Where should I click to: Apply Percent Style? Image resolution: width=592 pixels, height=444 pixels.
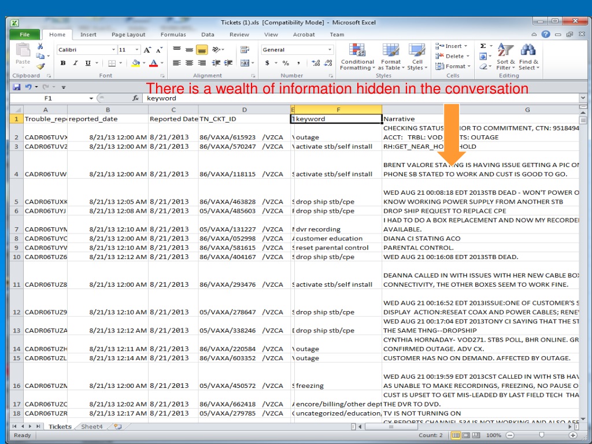286,63
